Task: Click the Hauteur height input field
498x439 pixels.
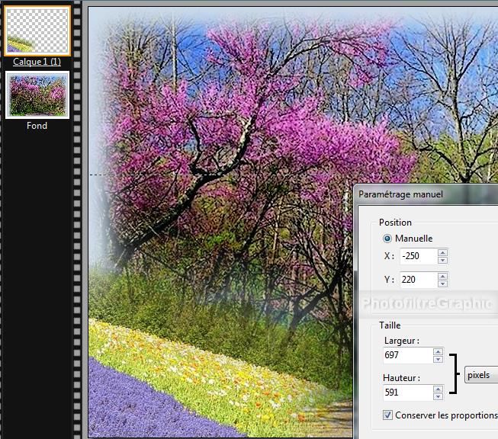Action: (408, 393)
